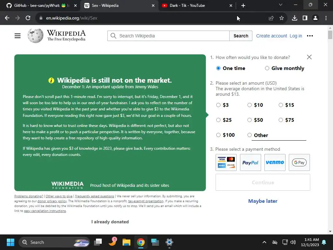Open the easy cancellation instructions link
The width and height of the screenshot is (333, 250).
click(x=45, y=211)
